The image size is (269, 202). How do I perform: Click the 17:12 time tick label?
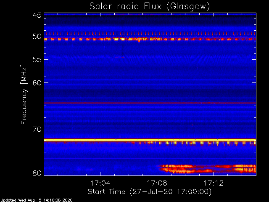[214, 183]
